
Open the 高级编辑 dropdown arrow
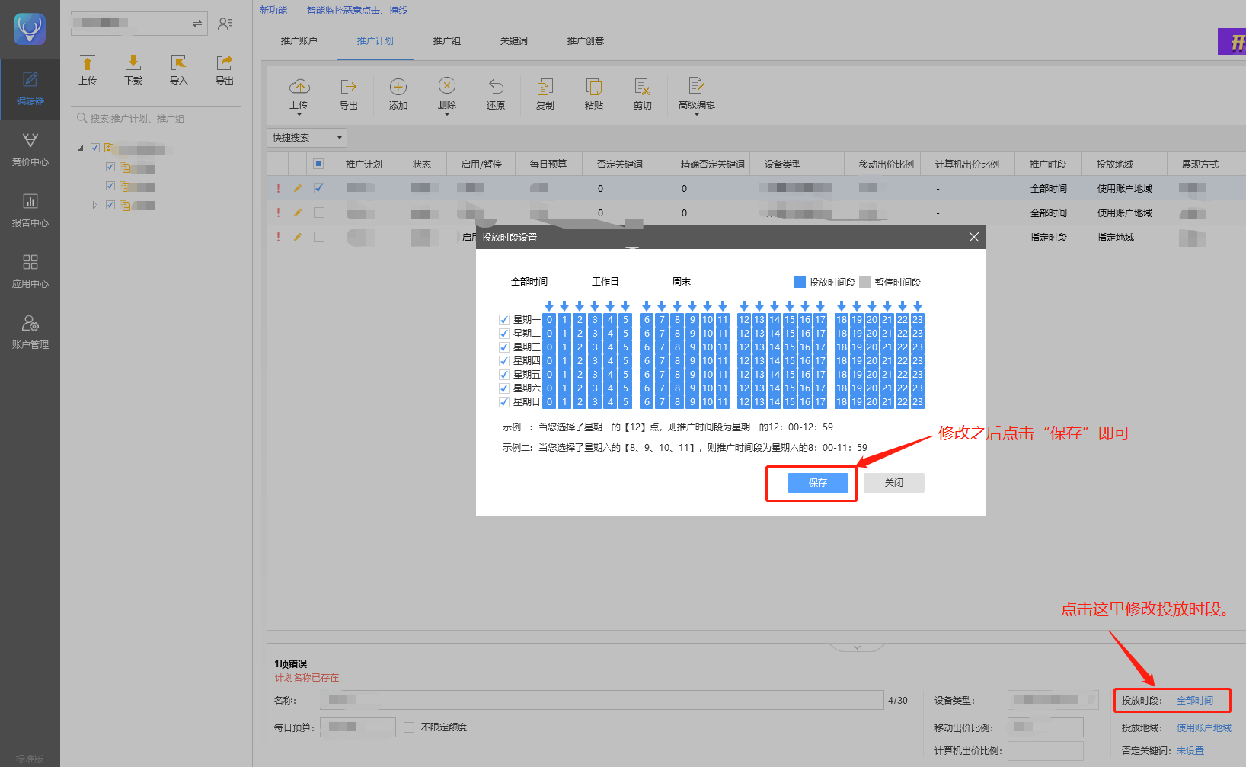point(696,115)
